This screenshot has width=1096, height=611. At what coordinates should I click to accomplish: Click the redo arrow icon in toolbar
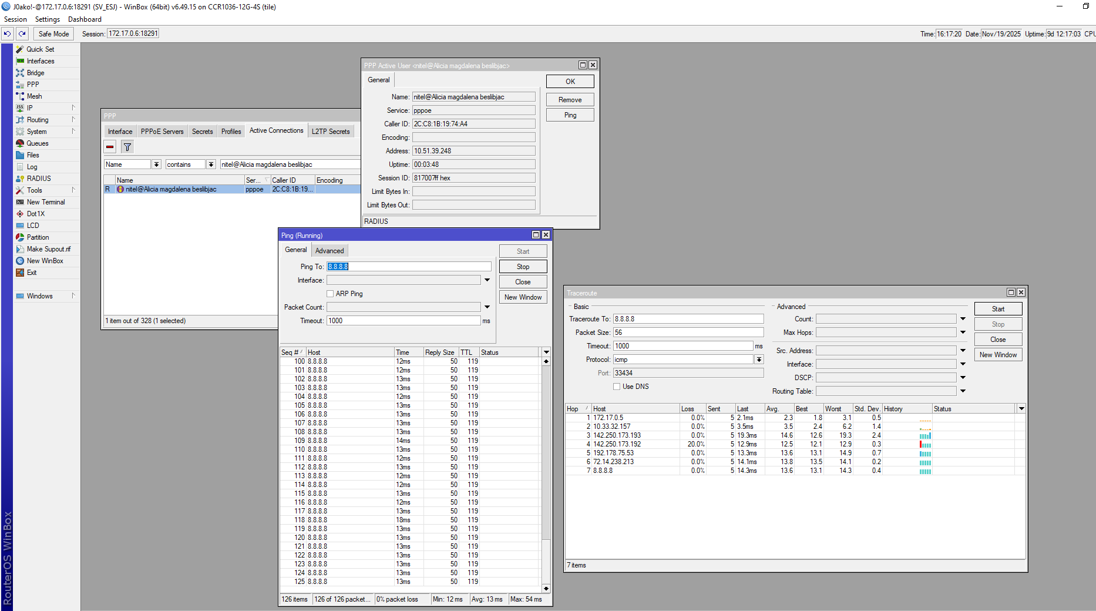click(22, 34)
